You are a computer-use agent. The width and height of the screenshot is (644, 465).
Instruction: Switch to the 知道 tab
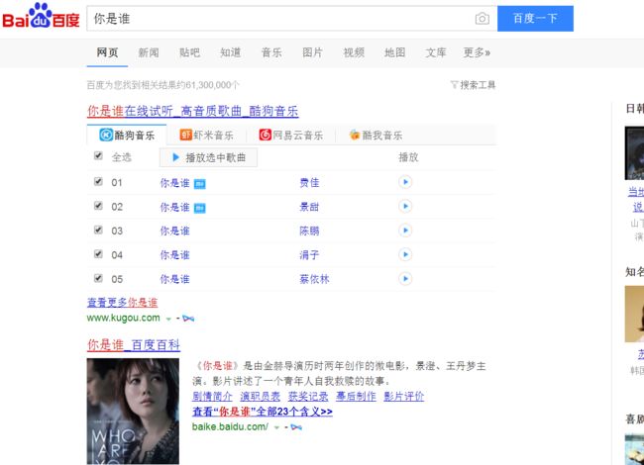(x=231, y=52)
